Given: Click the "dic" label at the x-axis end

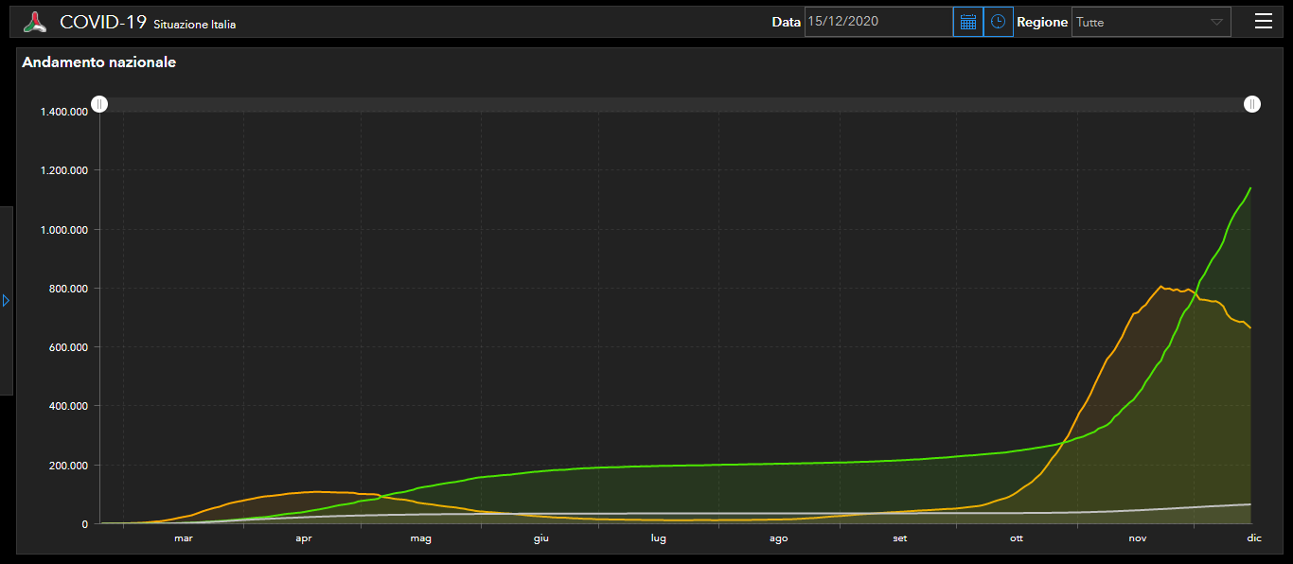Looking at the screenshot, I should click(x=1253, y=538).
